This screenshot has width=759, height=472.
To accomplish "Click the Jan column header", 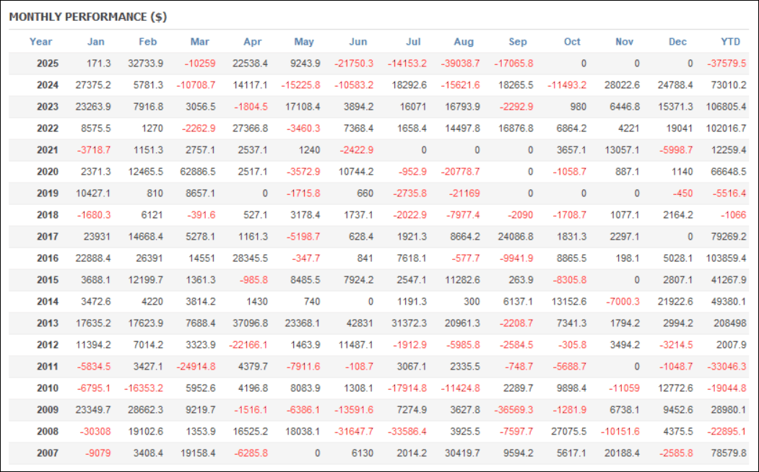I will click(x=95, y=42).
